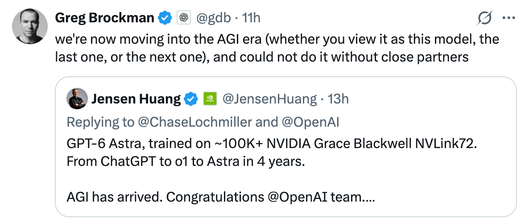Open Greg Brockman's profile picture
Image resolution: width=529 pixels, height=223 pixels.
[30, 26]
